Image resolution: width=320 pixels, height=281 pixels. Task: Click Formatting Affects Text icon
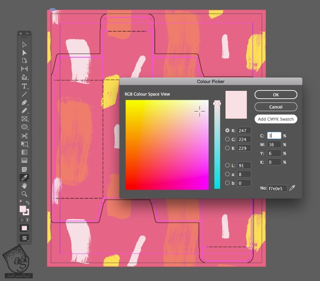(x=27, y=220)
